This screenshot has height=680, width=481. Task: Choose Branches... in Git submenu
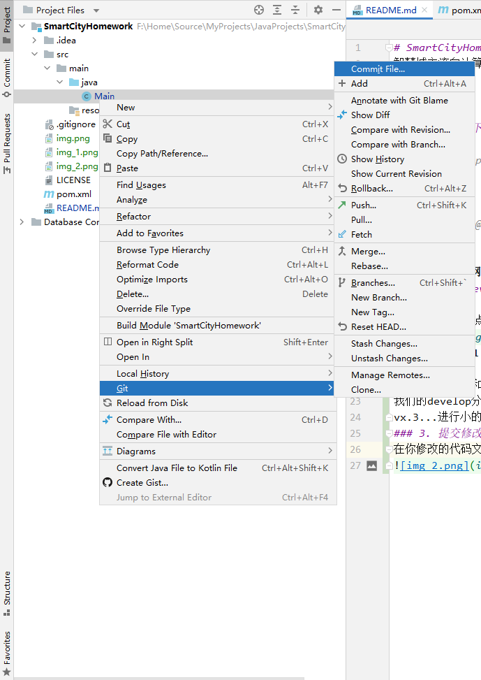(x=404, y=283)
